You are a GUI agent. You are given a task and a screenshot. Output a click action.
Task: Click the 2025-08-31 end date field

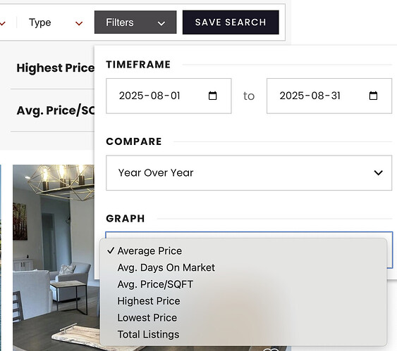[329, 96]
